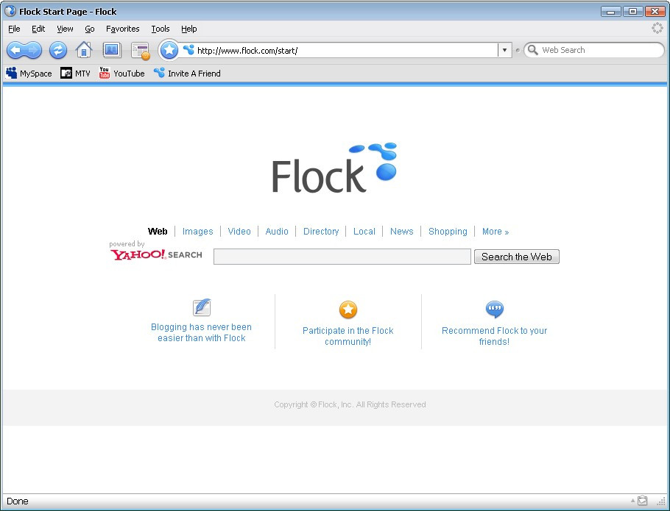Click the Invite A Friend bookmark label

[x=194, y=74]
